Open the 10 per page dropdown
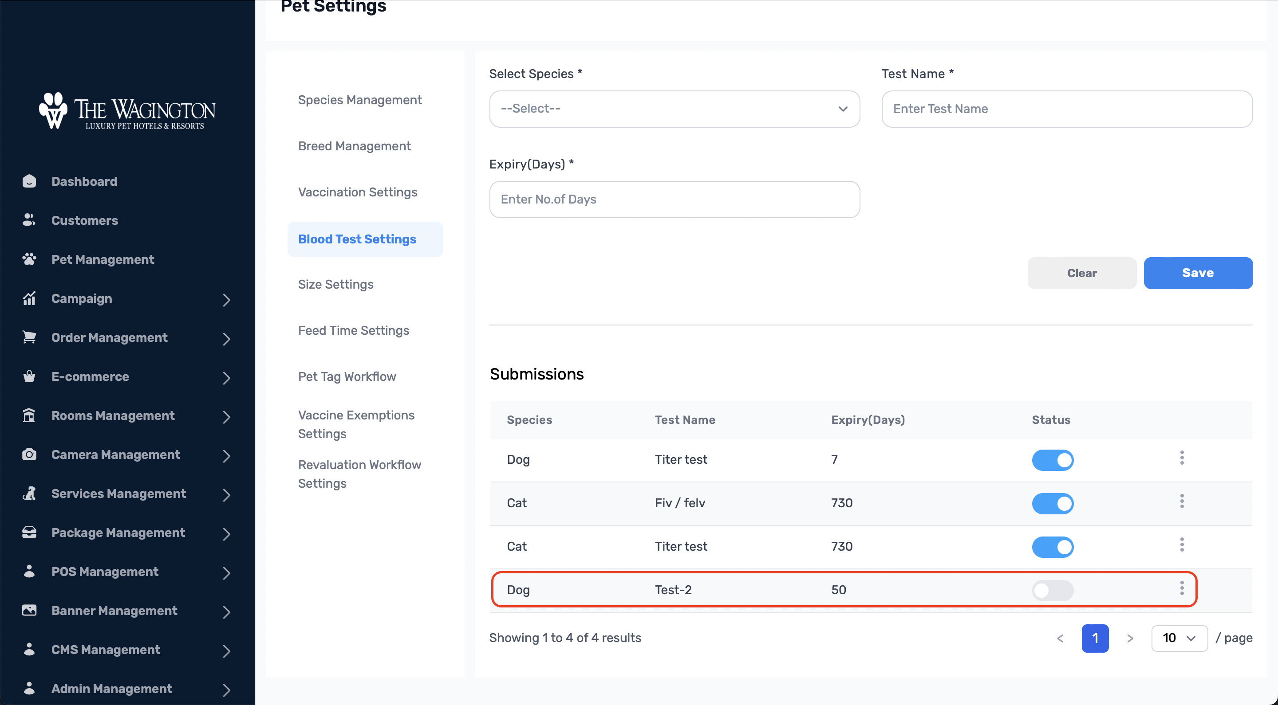Screen dimensions: 1278x705 pyautogui.click(x=1179, y=638)
